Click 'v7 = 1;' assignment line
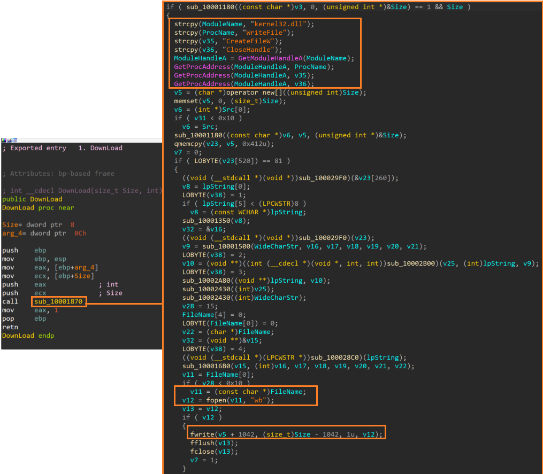The width and height of the screenshot is (543, 474). click(x=204, y=460)
